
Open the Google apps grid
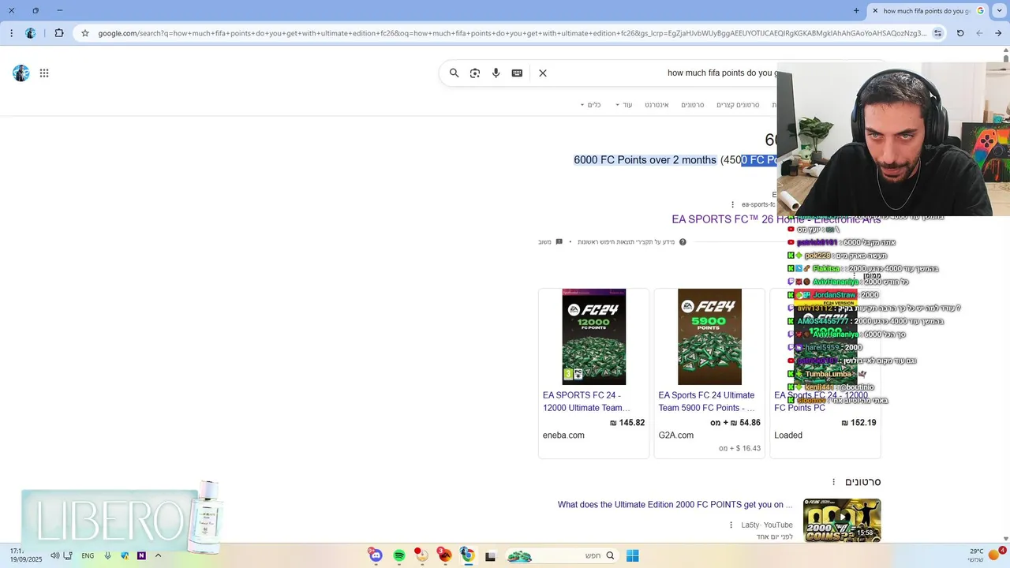(44, 73)
